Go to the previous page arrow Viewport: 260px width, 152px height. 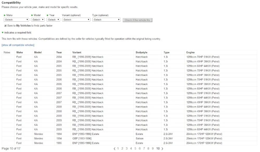pos(114,149)
